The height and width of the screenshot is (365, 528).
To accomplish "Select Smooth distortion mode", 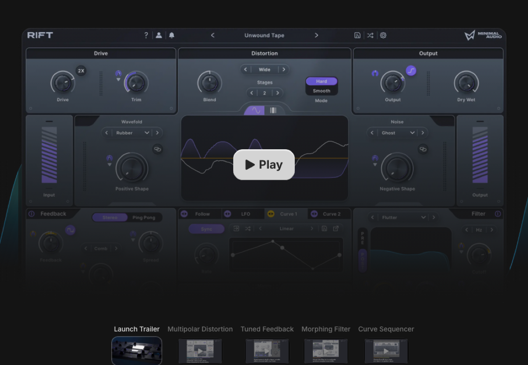I will 322,91.
